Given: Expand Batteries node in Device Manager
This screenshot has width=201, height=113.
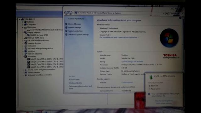Looking at the screenshot, I should 23,22.
